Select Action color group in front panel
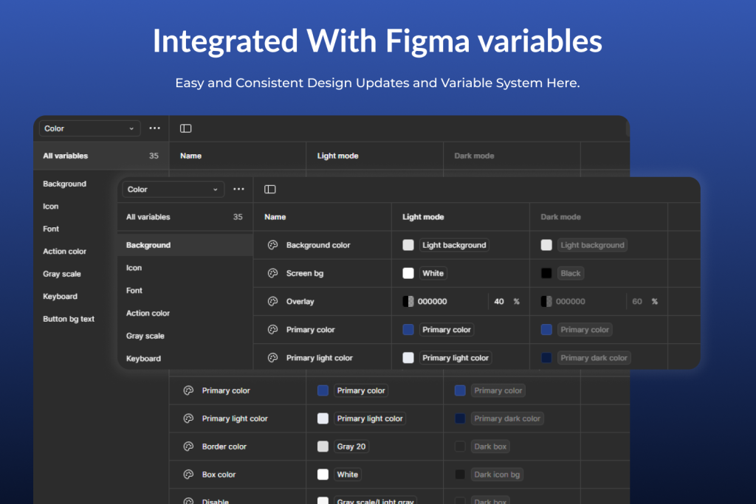Viewport: 756px width, 504px height. [148, 313]
